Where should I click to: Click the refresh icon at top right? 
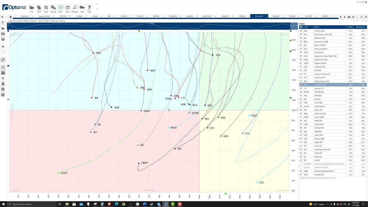coord(362,17)
